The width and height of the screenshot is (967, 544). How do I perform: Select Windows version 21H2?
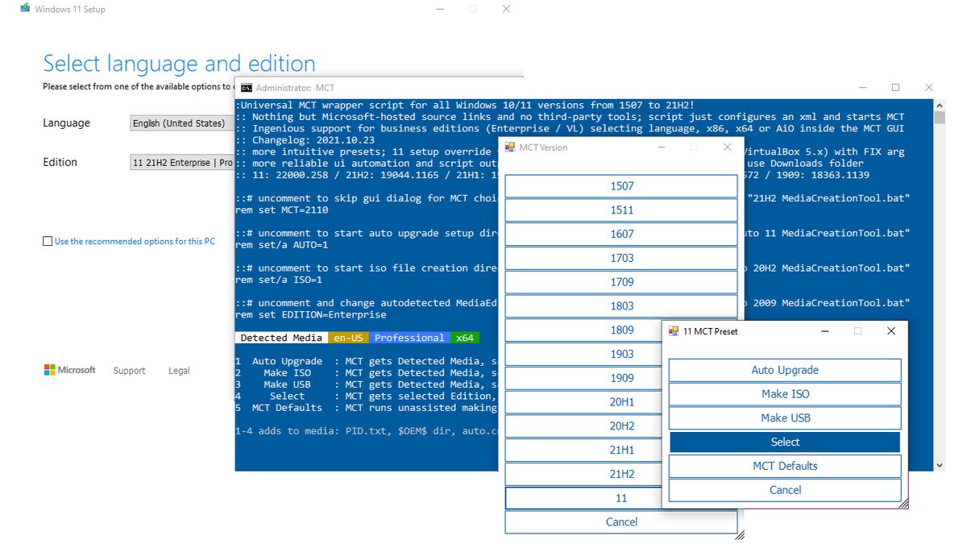click(x=620, y=474)
